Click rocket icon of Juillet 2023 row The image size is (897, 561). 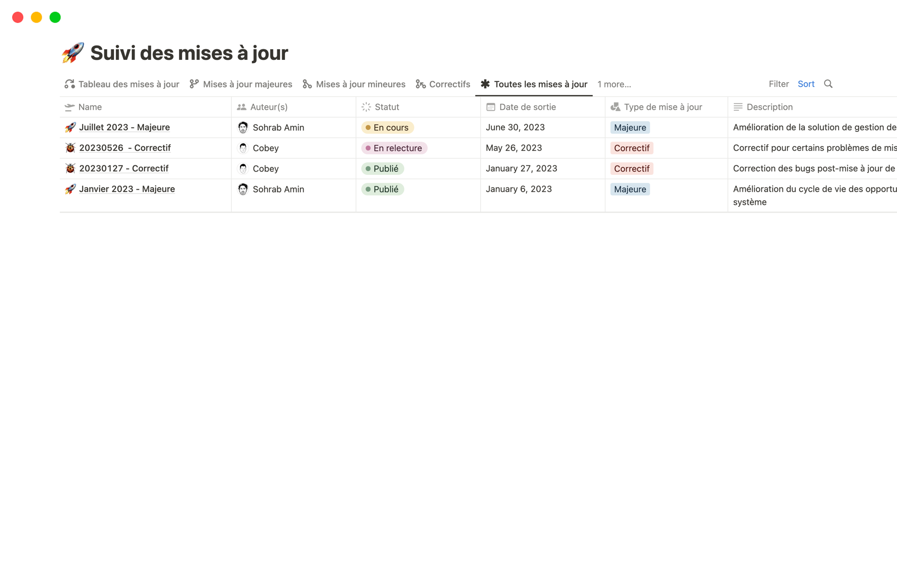pos(70,128)
